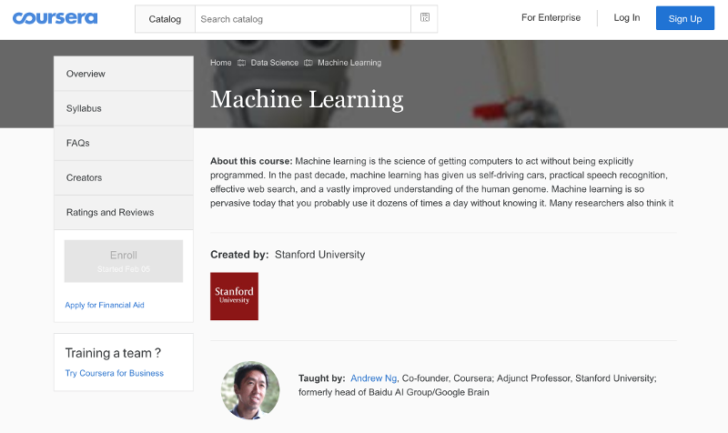Click Andrew Ng's profile photo
This screenshot has width=728, height=433.
(250, 390)
